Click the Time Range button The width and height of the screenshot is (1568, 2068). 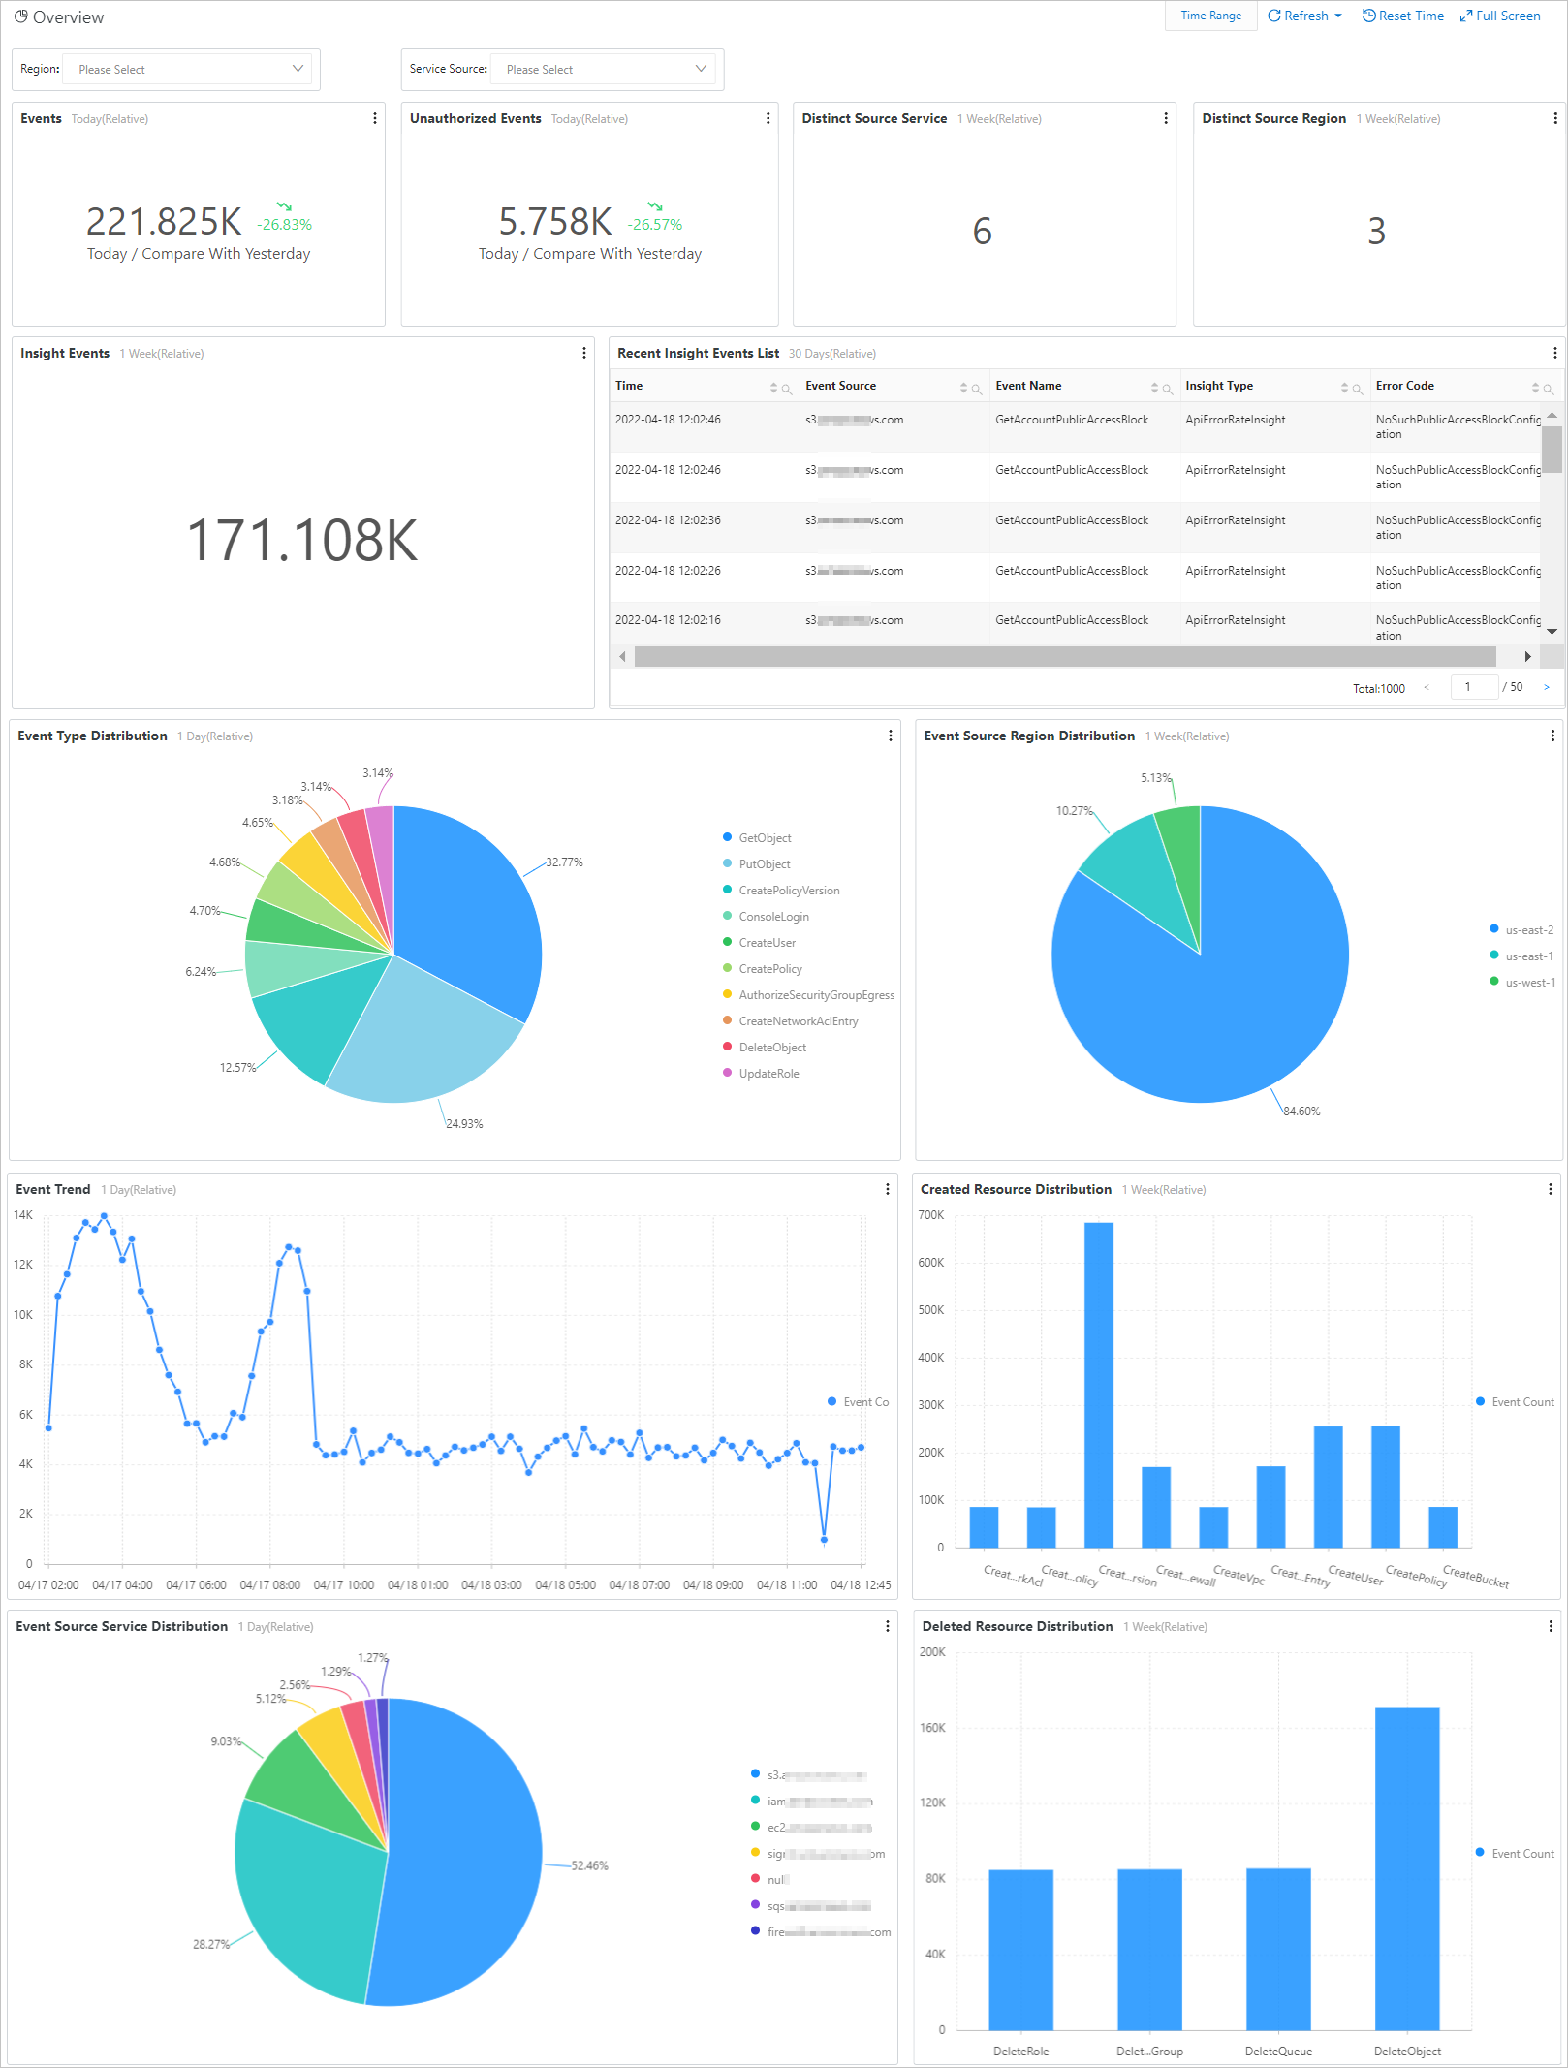pyautogui.click(x=1210, y=16)
